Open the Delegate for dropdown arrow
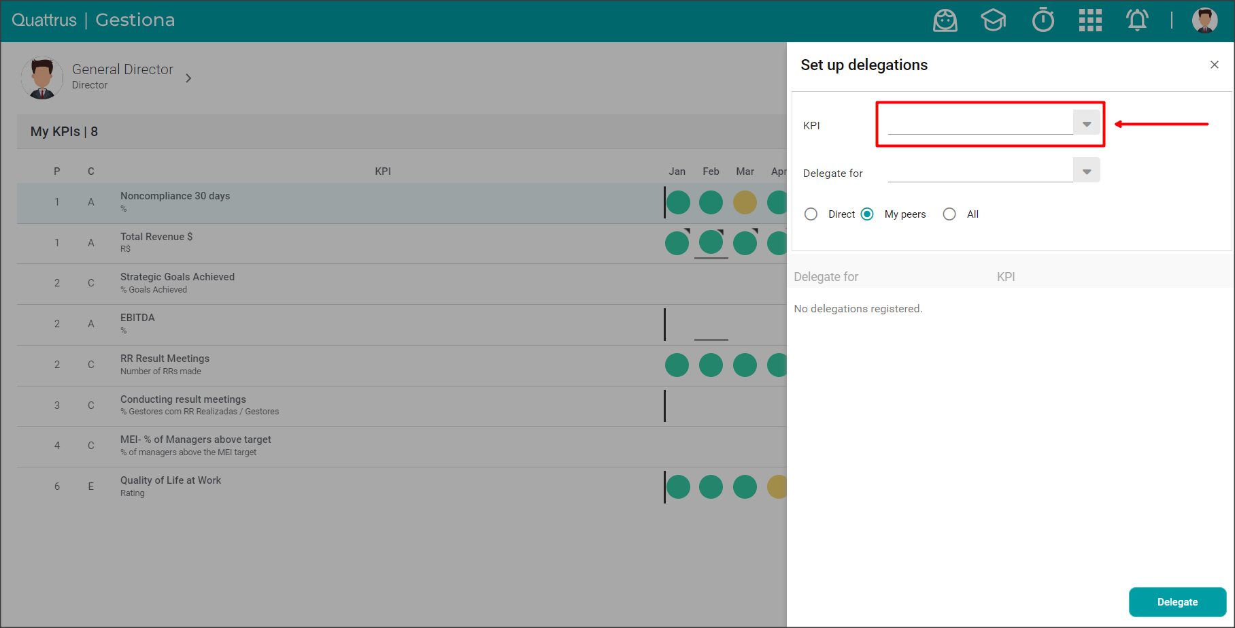This screenshot has width=1235, height=628. tap(1086, 171)
